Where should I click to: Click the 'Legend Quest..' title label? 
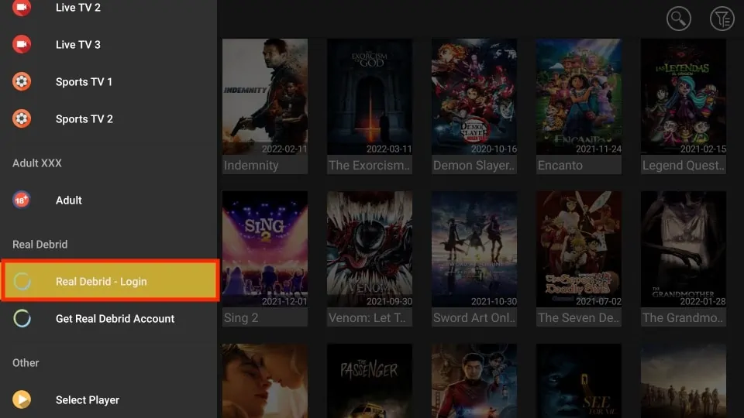[684, 166]
